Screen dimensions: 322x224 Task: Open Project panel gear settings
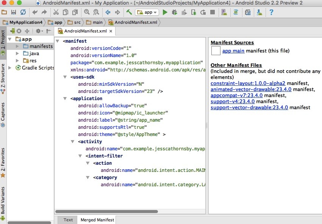click(39, 31)
